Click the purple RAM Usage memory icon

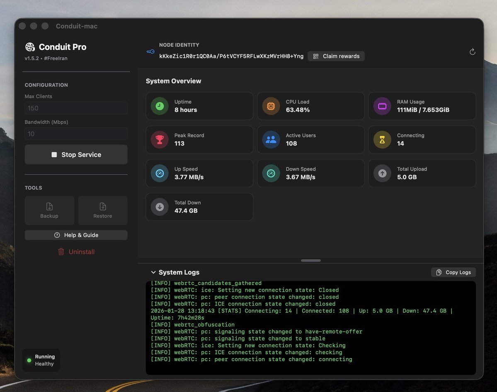click(x=382, y=106)
